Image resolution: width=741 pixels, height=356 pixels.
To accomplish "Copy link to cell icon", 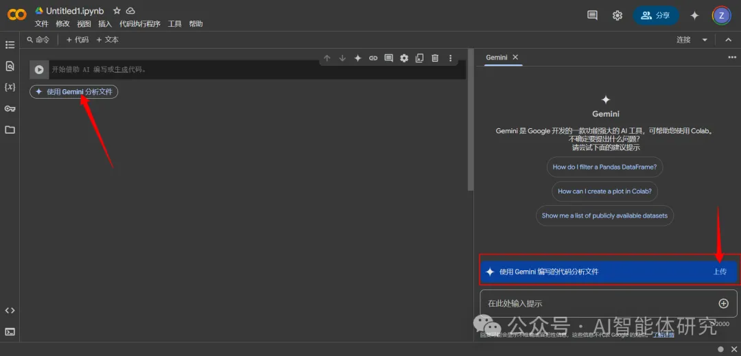I will coord(373,58).
